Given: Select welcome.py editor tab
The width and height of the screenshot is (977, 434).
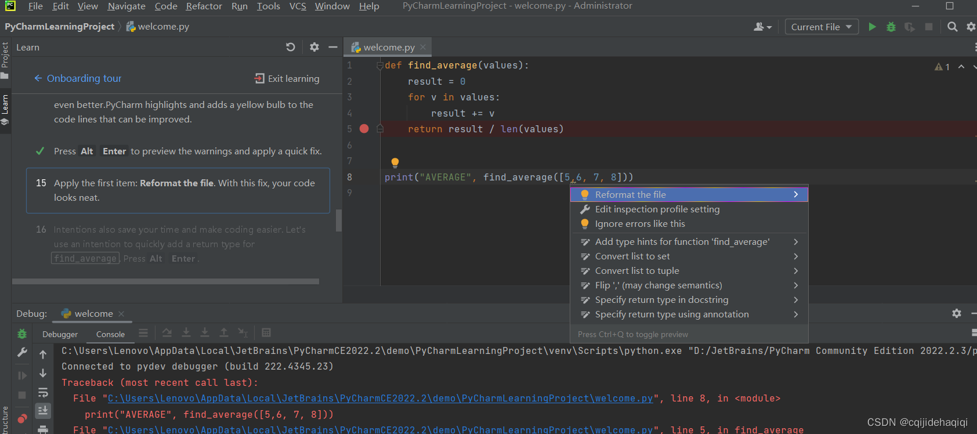Looking at the screenshot, I should 389,47.
